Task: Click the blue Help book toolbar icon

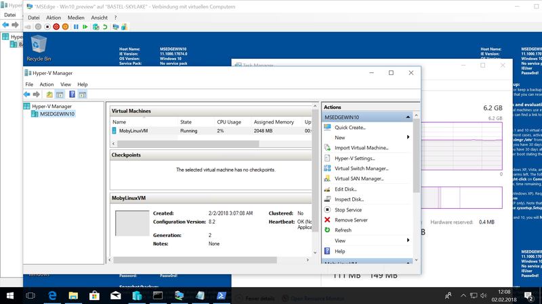Action: click(72, 94)
